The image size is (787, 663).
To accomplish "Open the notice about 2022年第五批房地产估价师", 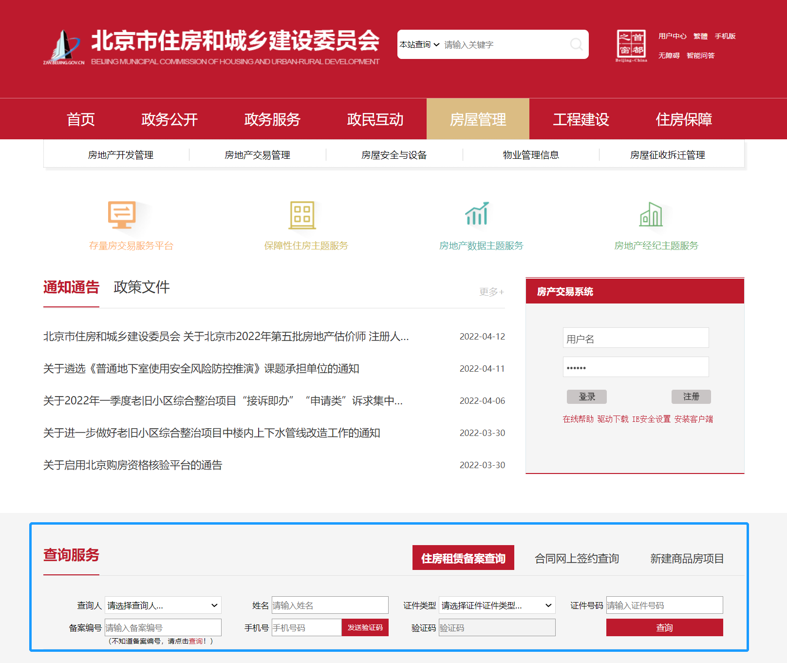I will (x=226, y=336).
